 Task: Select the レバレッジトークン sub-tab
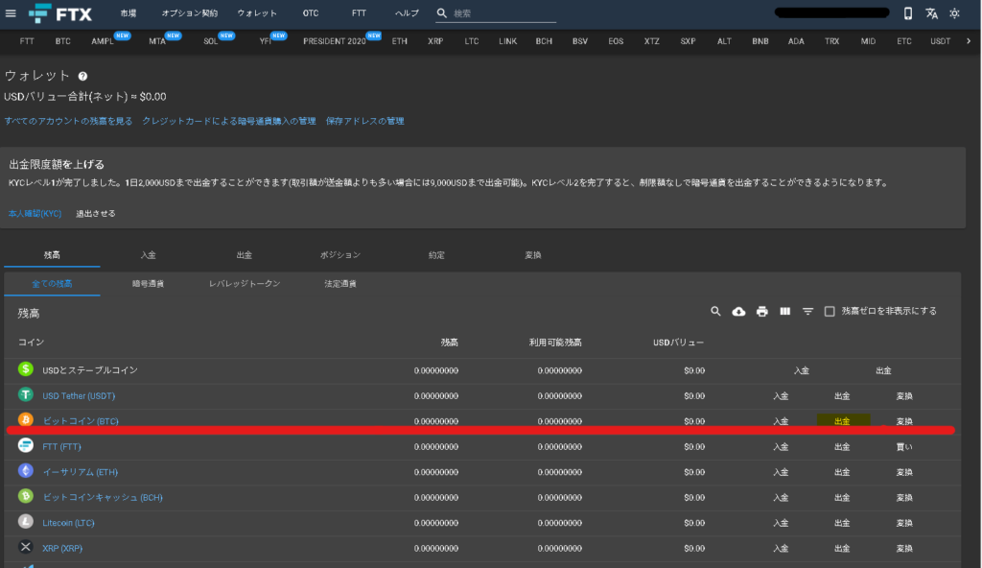[x=245, y=284]
